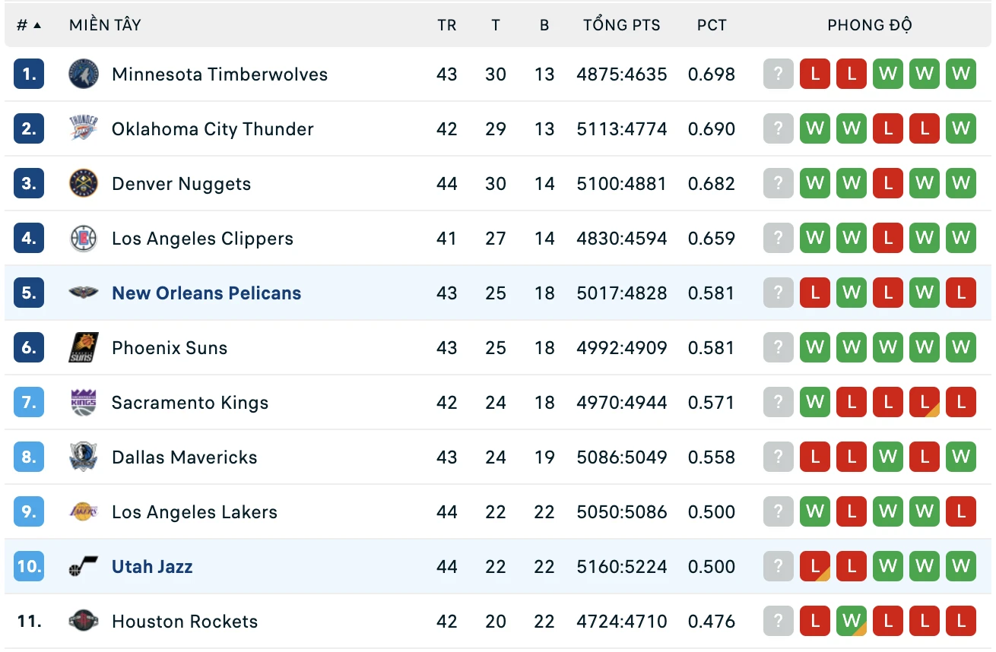Open New Orleans Pelicans team link
Screen dimensions: 996x652
click(x=207, y=293)
